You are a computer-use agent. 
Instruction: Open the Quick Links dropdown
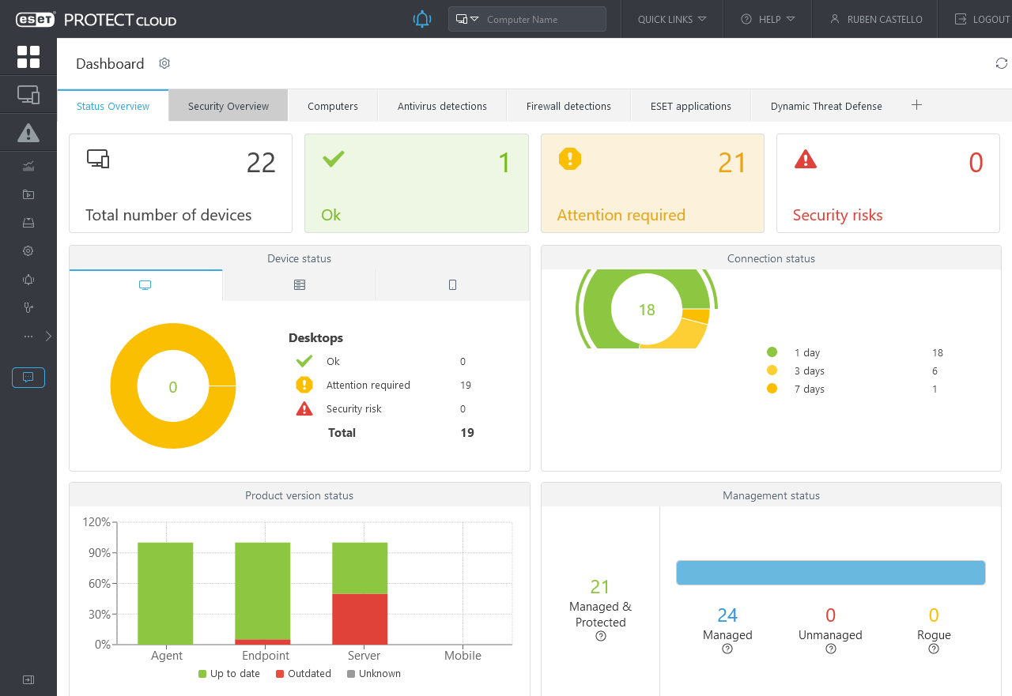click(672, 19)
